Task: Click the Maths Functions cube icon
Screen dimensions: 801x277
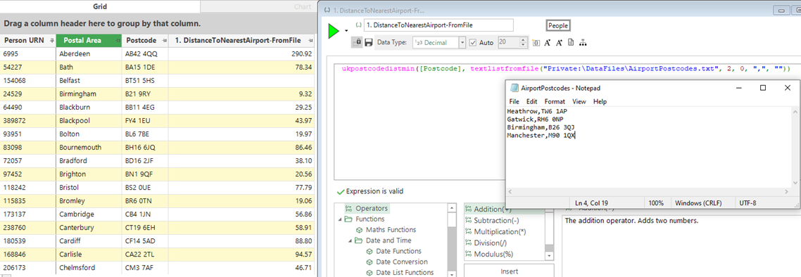Action: pyautogui.click(x=358, y=230)
